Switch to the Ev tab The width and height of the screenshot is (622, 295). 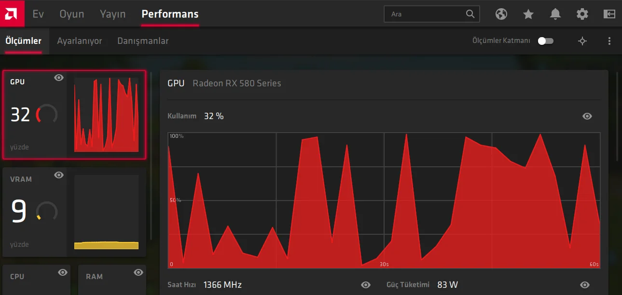(x=38, y=14)
